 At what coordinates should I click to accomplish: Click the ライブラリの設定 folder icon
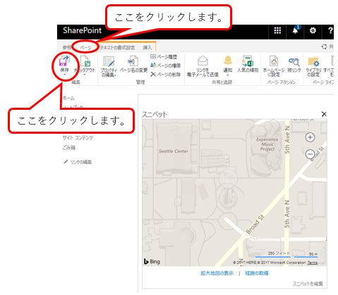tap(313, 61)
